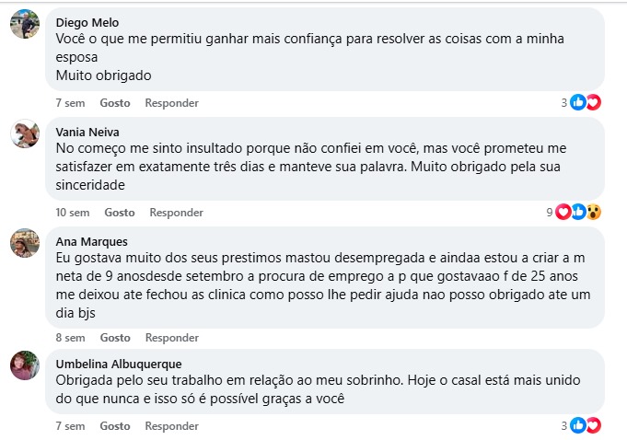Click the heart reaction icon on Vania Neiva's comment

[x=563, y=212]
